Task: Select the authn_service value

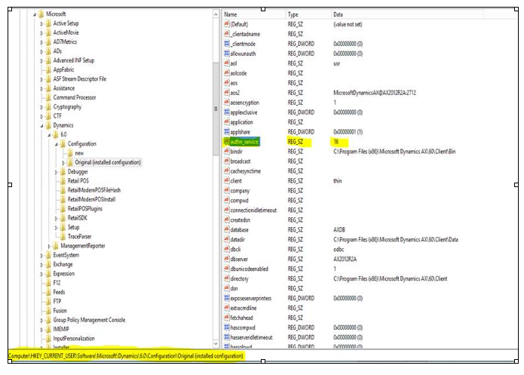Action: tap(244, 142)
